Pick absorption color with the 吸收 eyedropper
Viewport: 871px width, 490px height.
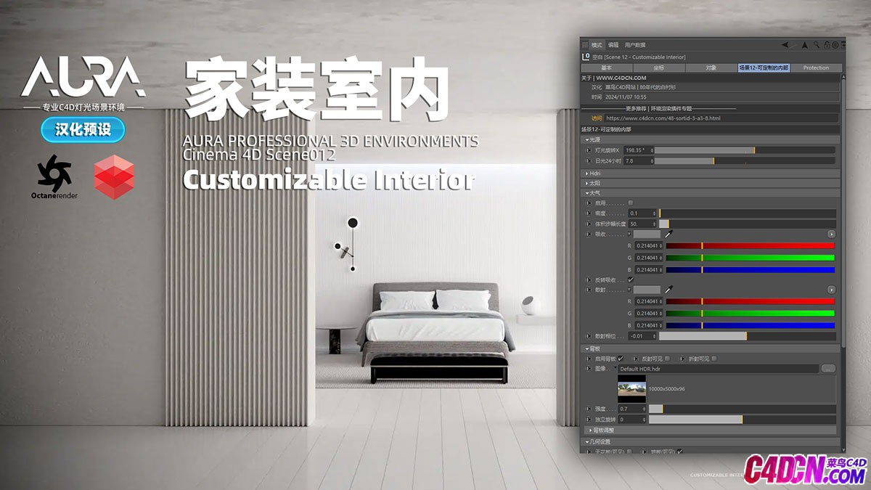coord(668,234)
